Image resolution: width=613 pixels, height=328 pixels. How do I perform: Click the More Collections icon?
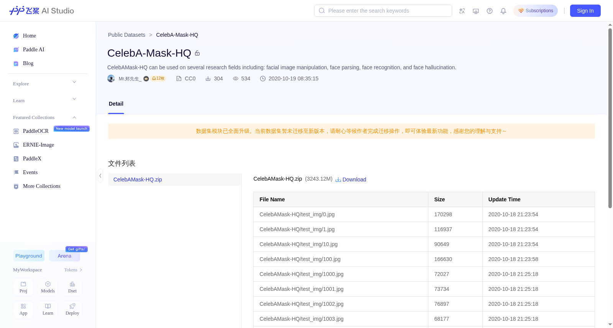tap(16, 186)
